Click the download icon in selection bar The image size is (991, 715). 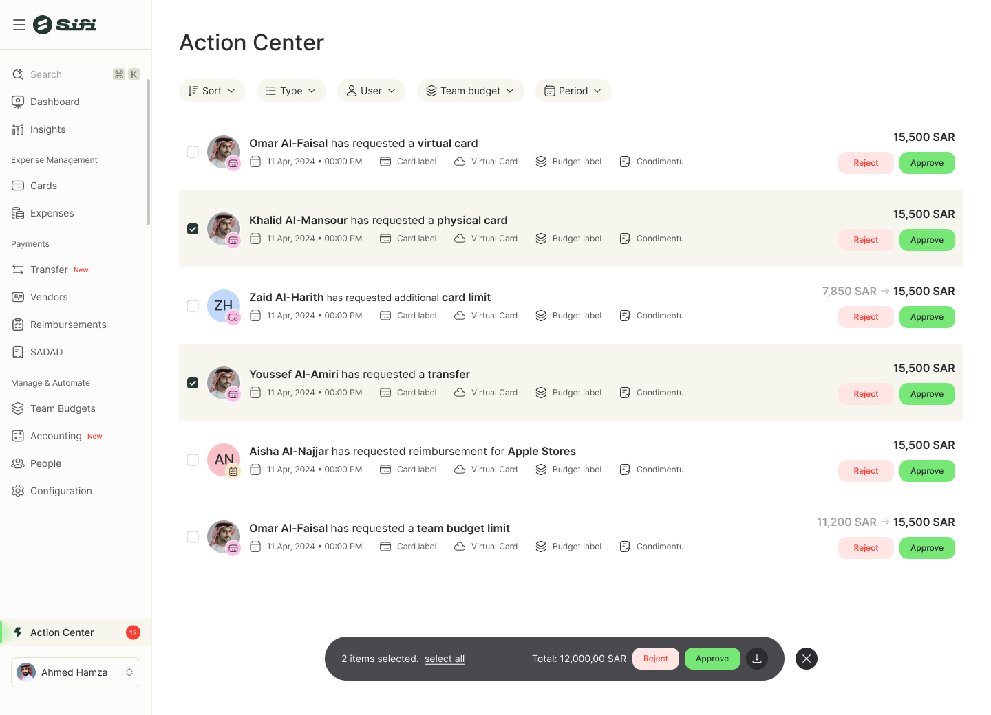[x=757, y=659]
